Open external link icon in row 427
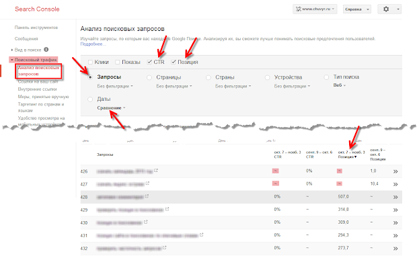This screenshot has width=417, height=256. click(x=147, y=183)
